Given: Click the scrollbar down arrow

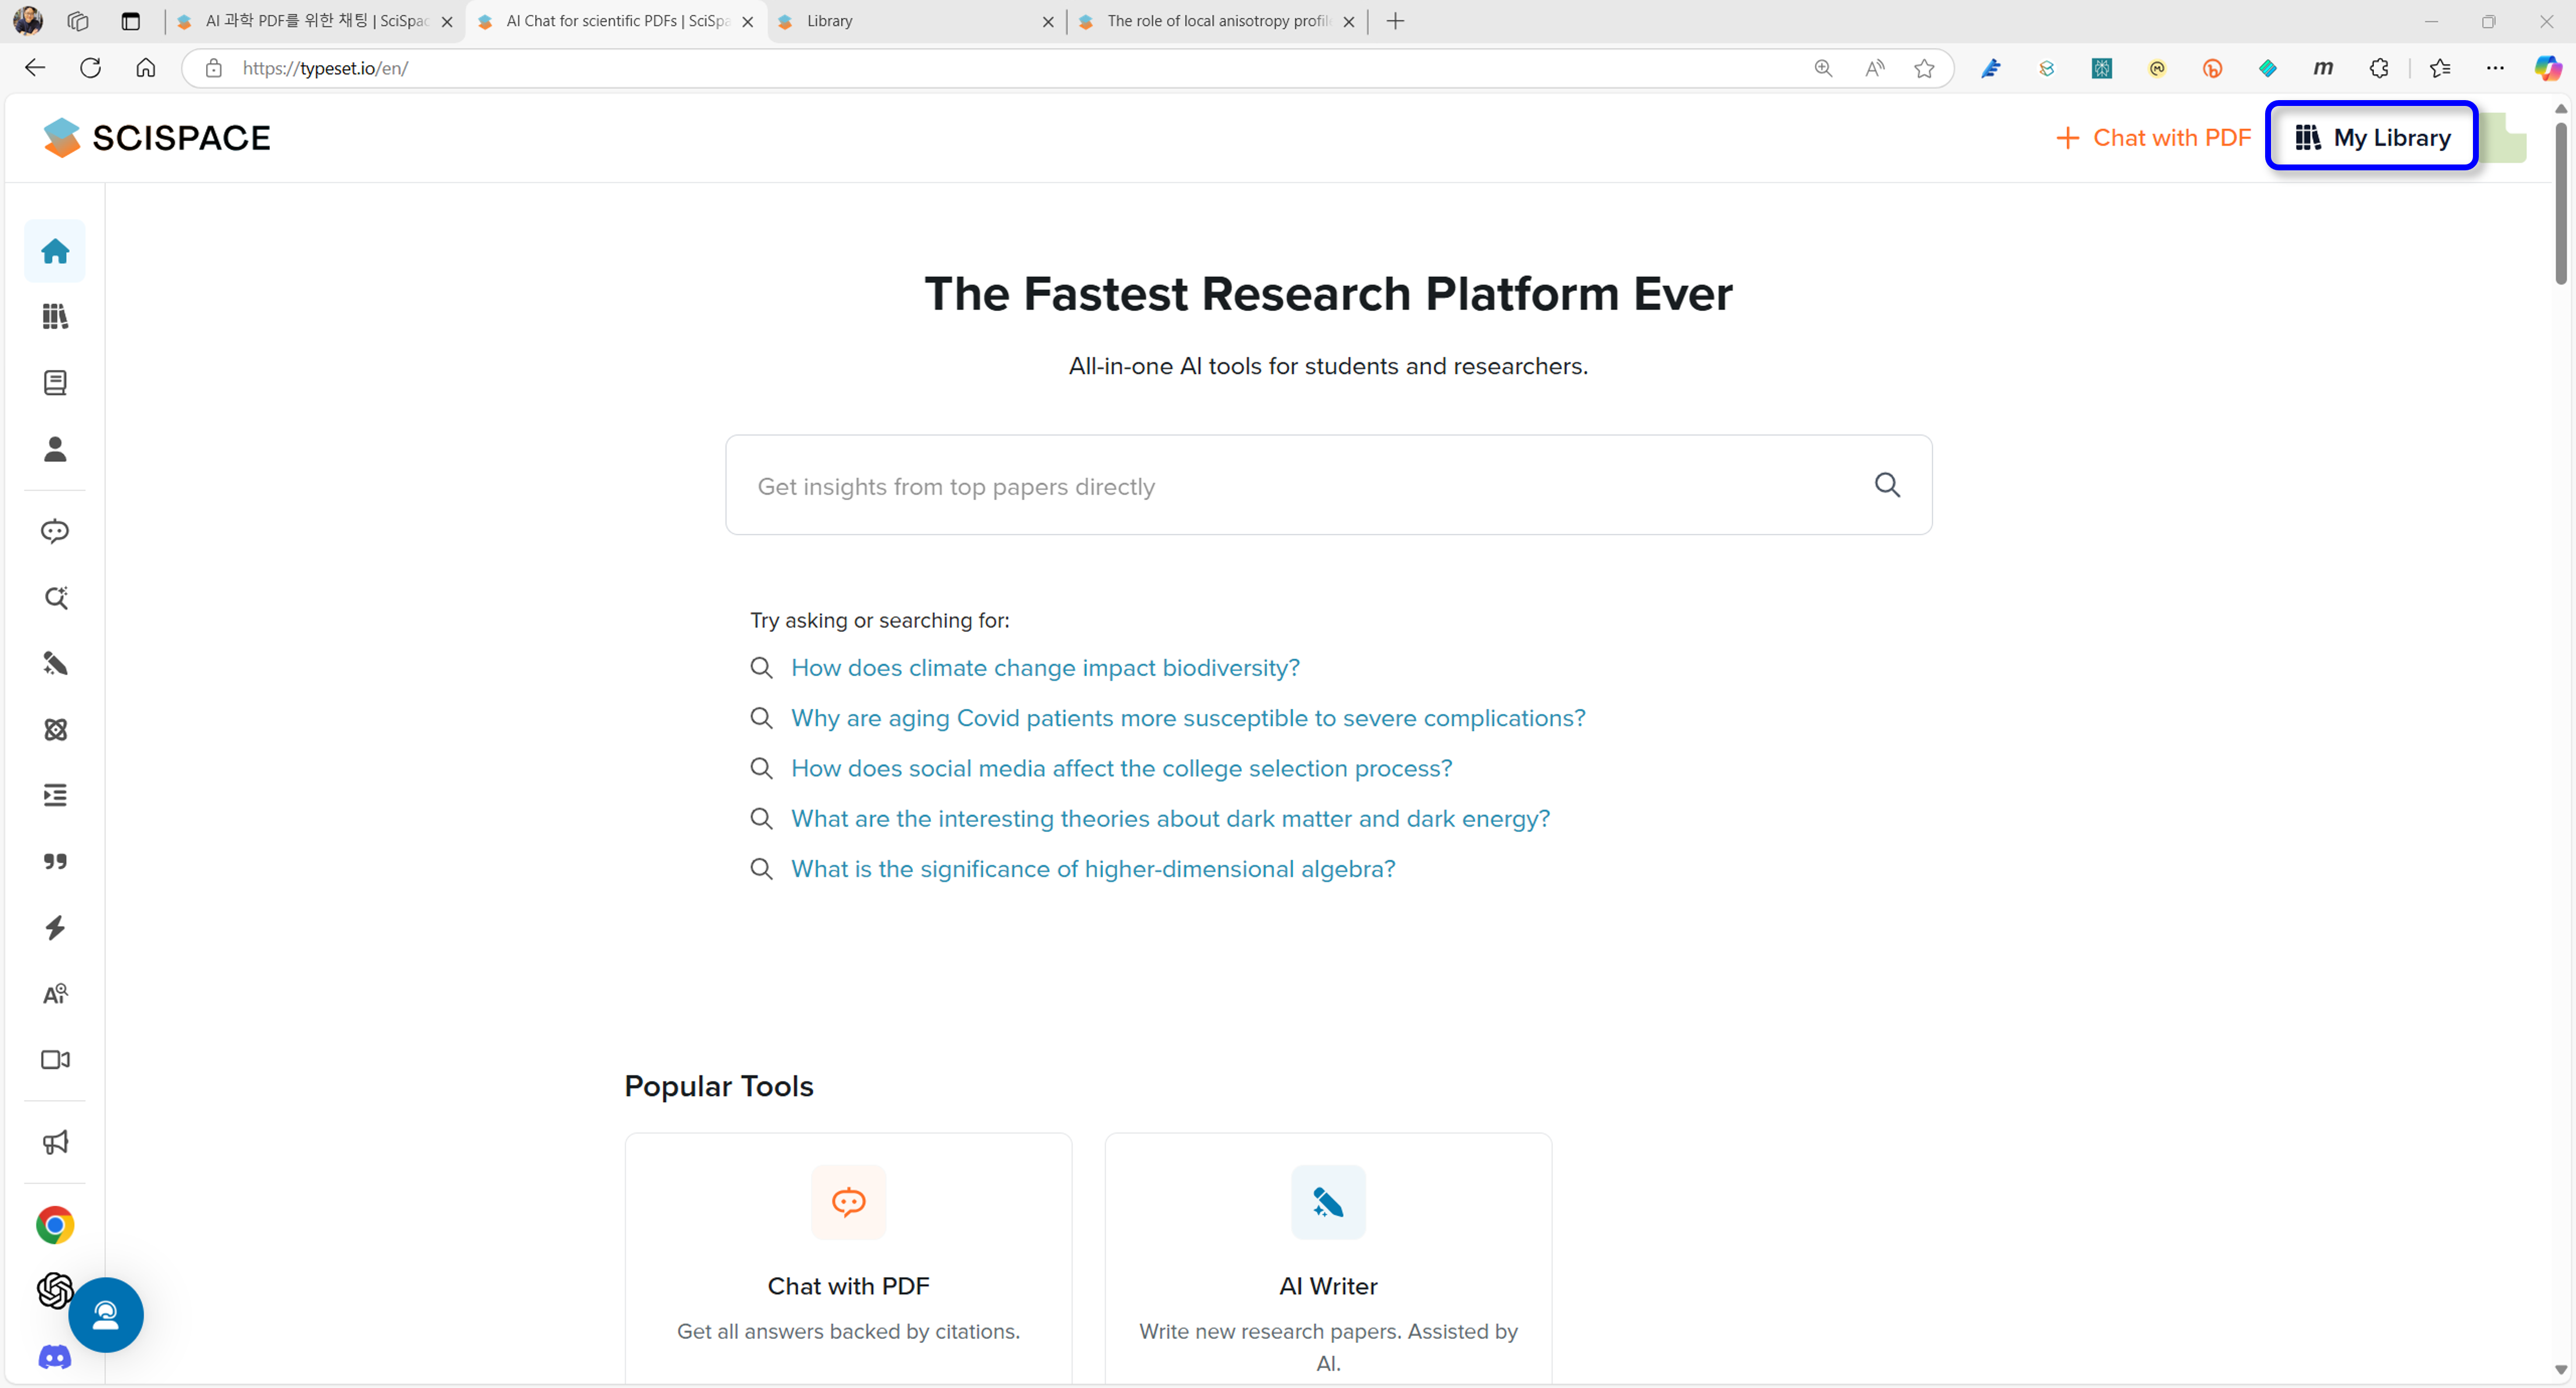Looking at the screenshot, I should [x=2560, y=1370].
